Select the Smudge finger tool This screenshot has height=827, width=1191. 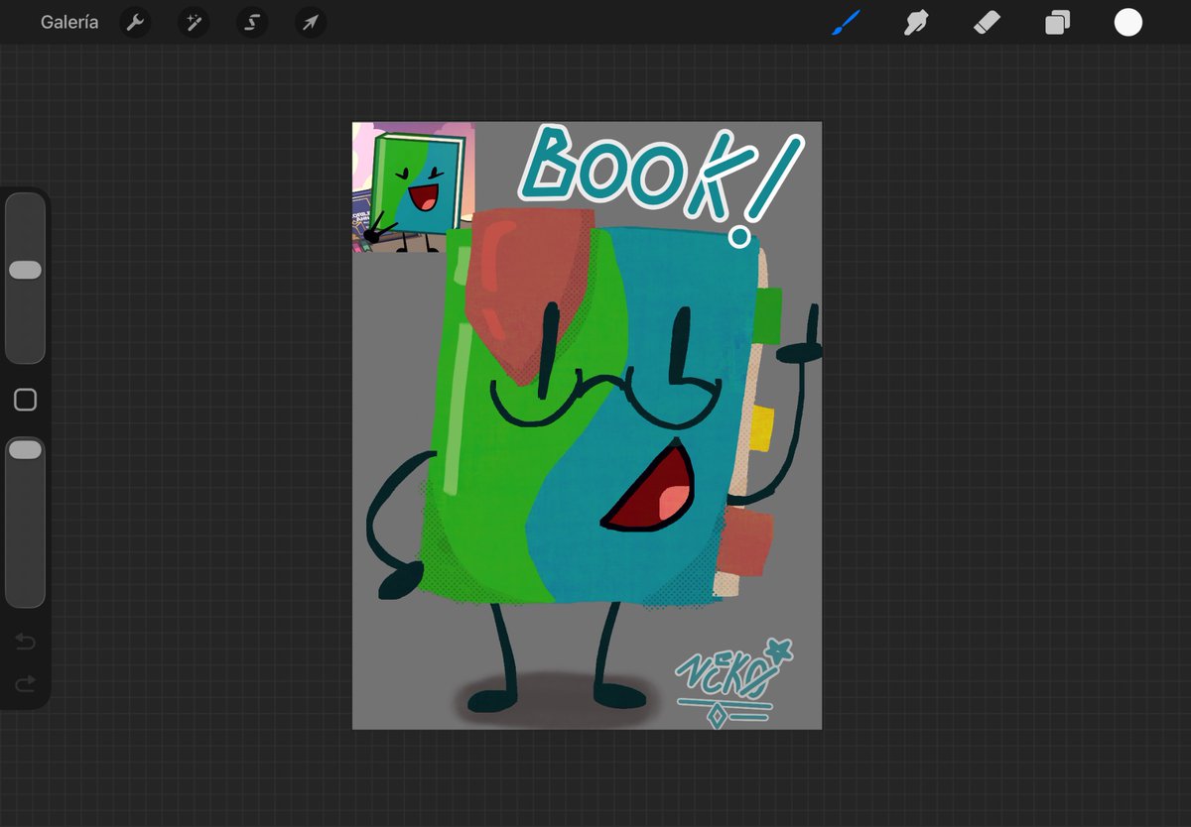tap(916, 22)
